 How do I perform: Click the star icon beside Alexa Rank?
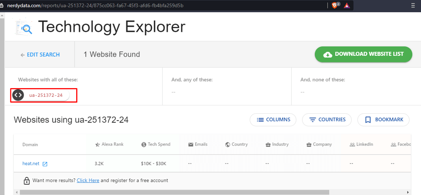coord(97,145)
